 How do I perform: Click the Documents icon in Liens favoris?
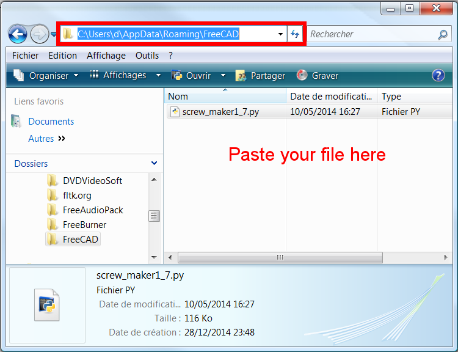[16, 121]
